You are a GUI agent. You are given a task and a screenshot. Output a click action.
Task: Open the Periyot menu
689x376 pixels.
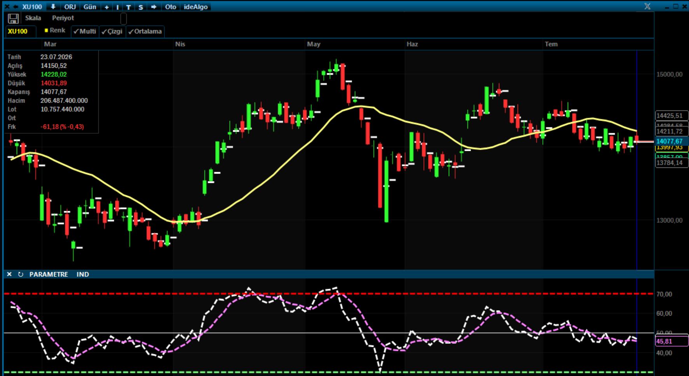point(63,18)
